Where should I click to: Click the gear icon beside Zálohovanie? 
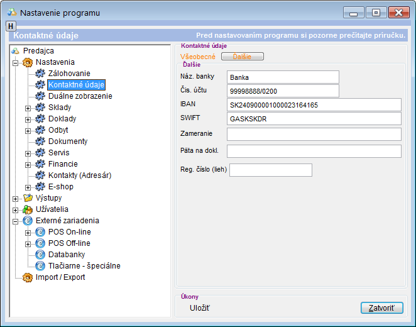[40, 74]
